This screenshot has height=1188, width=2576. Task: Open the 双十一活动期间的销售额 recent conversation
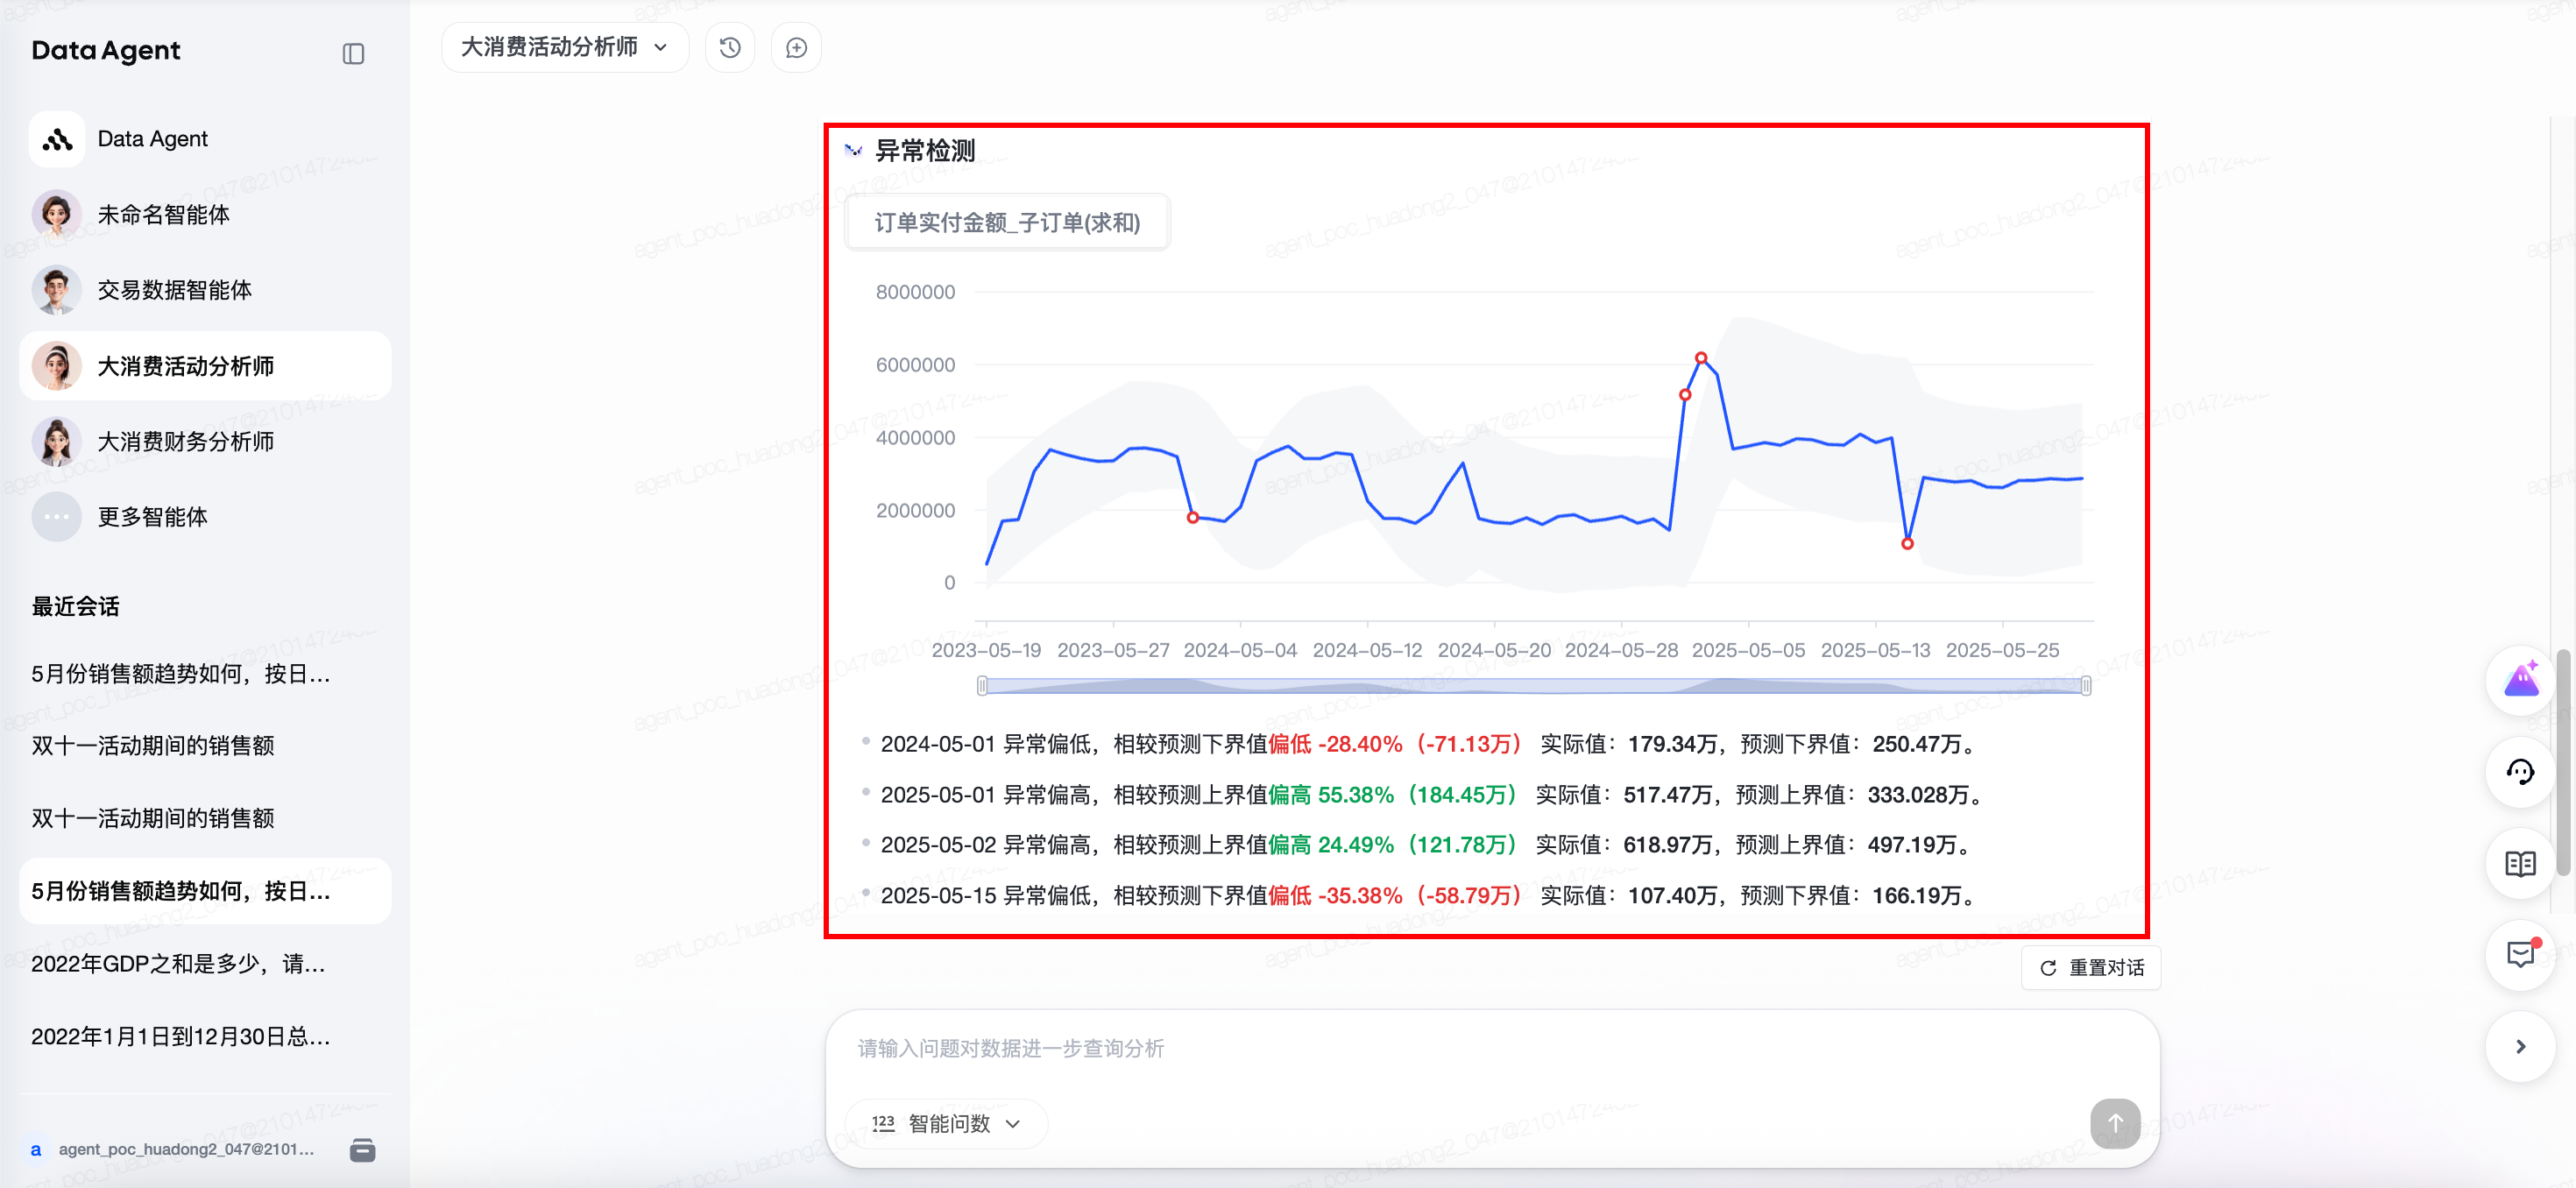click(x=153, y=745)
